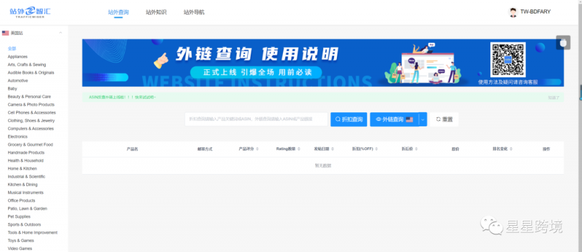This screenshot has height=252, width=582.
Task: Sort by 折扣(%OFF) column arrows
Action: pos(377,149)
